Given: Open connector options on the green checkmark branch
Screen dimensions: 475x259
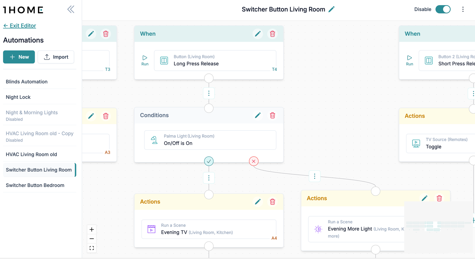Looking at the screenshot, I should (209, 178).
